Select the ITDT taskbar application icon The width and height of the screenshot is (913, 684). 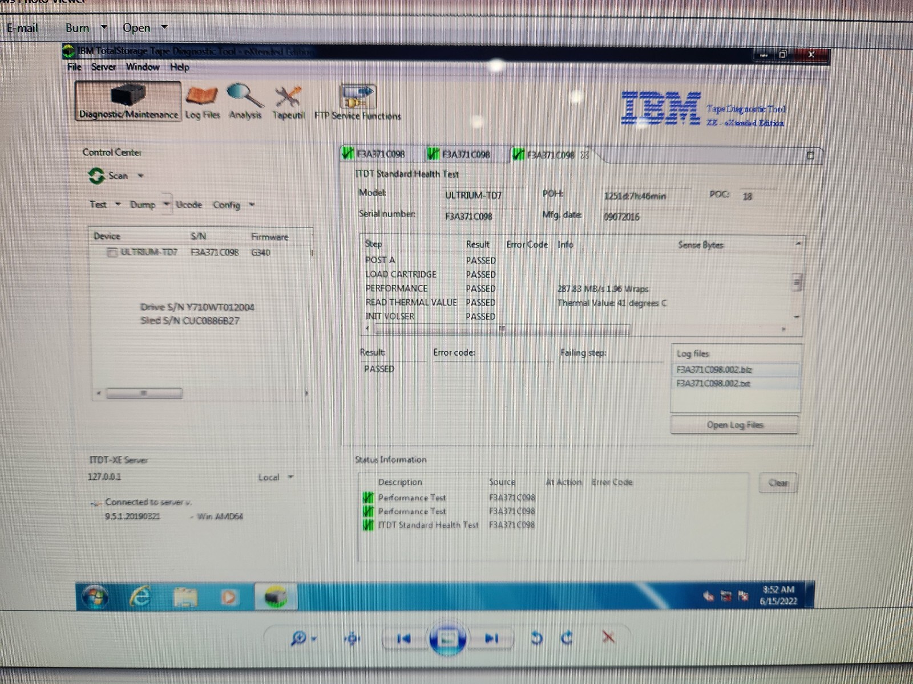(275, 597)
